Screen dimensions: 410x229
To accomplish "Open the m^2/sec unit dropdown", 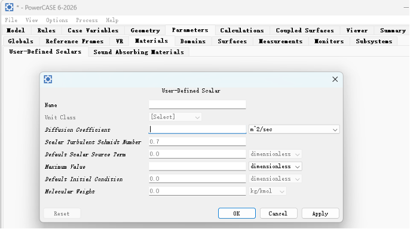I will 294,129.
